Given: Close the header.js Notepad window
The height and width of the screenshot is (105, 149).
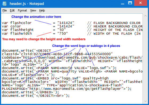Looking at the screenshot, I should [140, 3].
